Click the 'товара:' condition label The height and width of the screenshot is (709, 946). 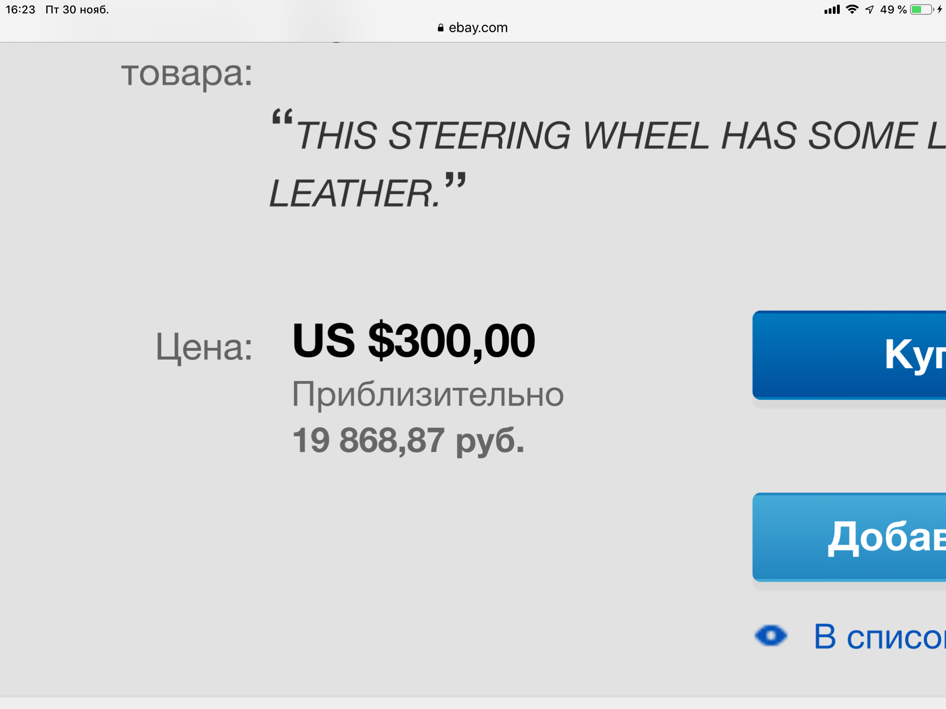click(187, 74)
